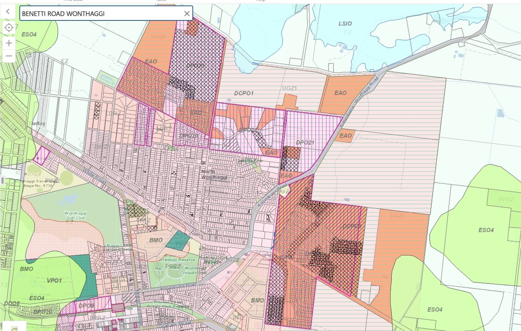The width and height of the screenshot is (521, 331).
Task: Open the Help dropdown
Action: 260,1
